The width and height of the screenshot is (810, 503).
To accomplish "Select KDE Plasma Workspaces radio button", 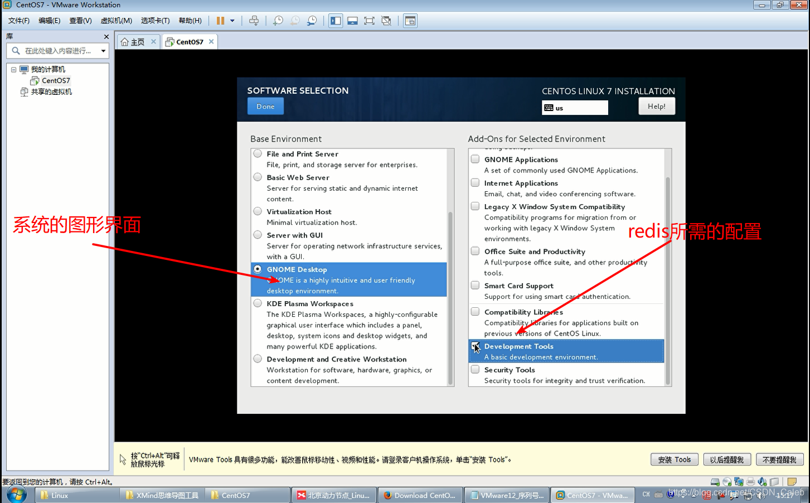I will pyautogui.click(x=258, y=303).
